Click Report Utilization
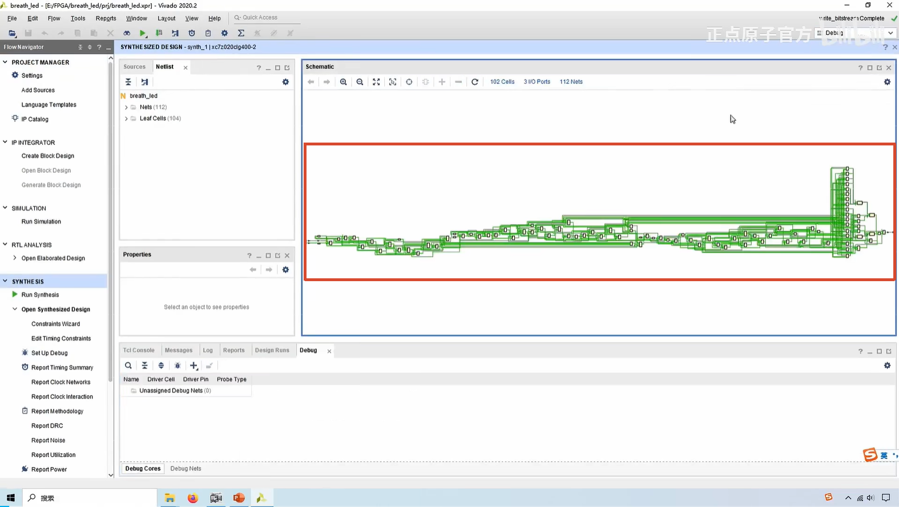This screenshot has width=899, height=507. 53,455
